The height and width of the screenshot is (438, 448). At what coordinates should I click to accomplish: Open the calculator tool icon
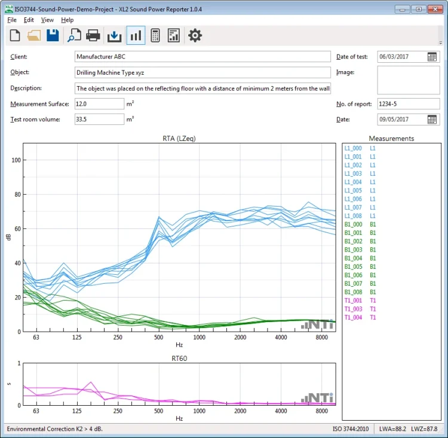tap(155, 36)
